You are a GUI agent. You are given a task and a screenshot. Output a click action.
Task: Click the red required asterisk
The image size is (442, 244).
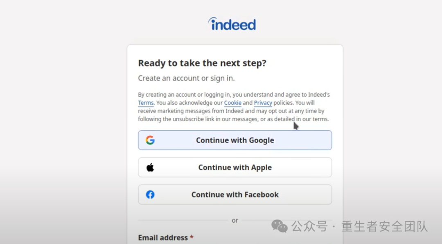click(x=192, y=237)
